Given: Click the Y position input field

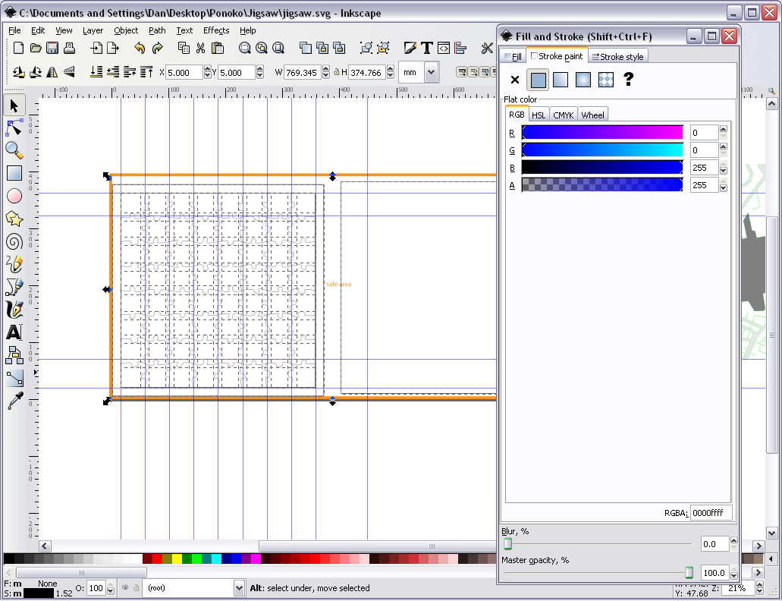Looking at the screenshot, I should (237, 72).
